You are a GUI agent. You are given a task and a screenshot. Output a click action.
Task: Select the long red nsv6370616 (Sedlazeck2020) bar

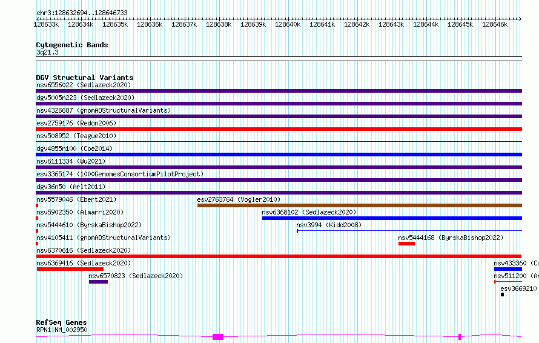tap(279, 256)
